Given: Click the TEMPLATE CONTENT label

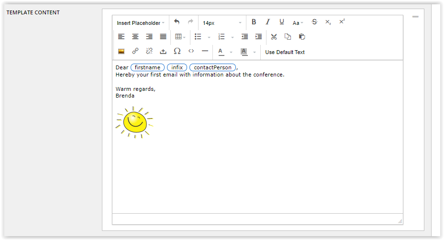Looking at the screenshot, I should tap(33, 12).
